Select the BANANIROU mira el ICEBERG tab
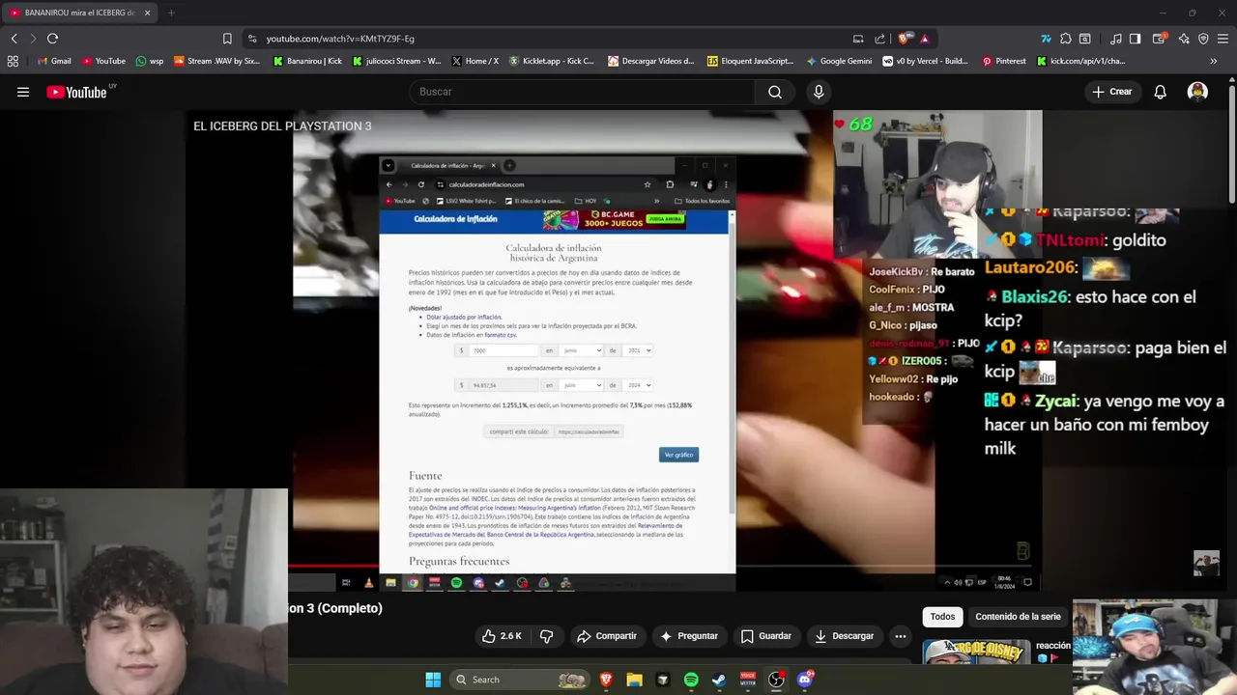Image resolution: width=1237 pixels, height=695 pixels. tap(79, 13)
